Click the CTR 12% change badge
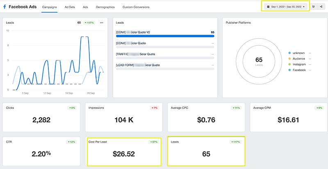Image resolution: width=328 pixels, height=169 pixels. pyautogui.click(x=71, y=142)
